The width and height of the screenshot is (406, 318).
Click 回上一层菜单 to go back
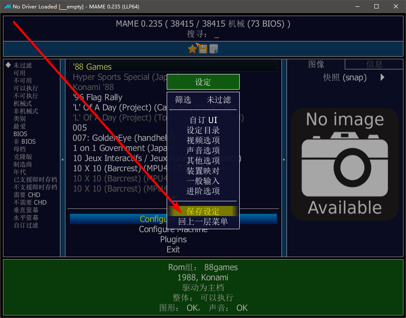click(x=203, y=222)
